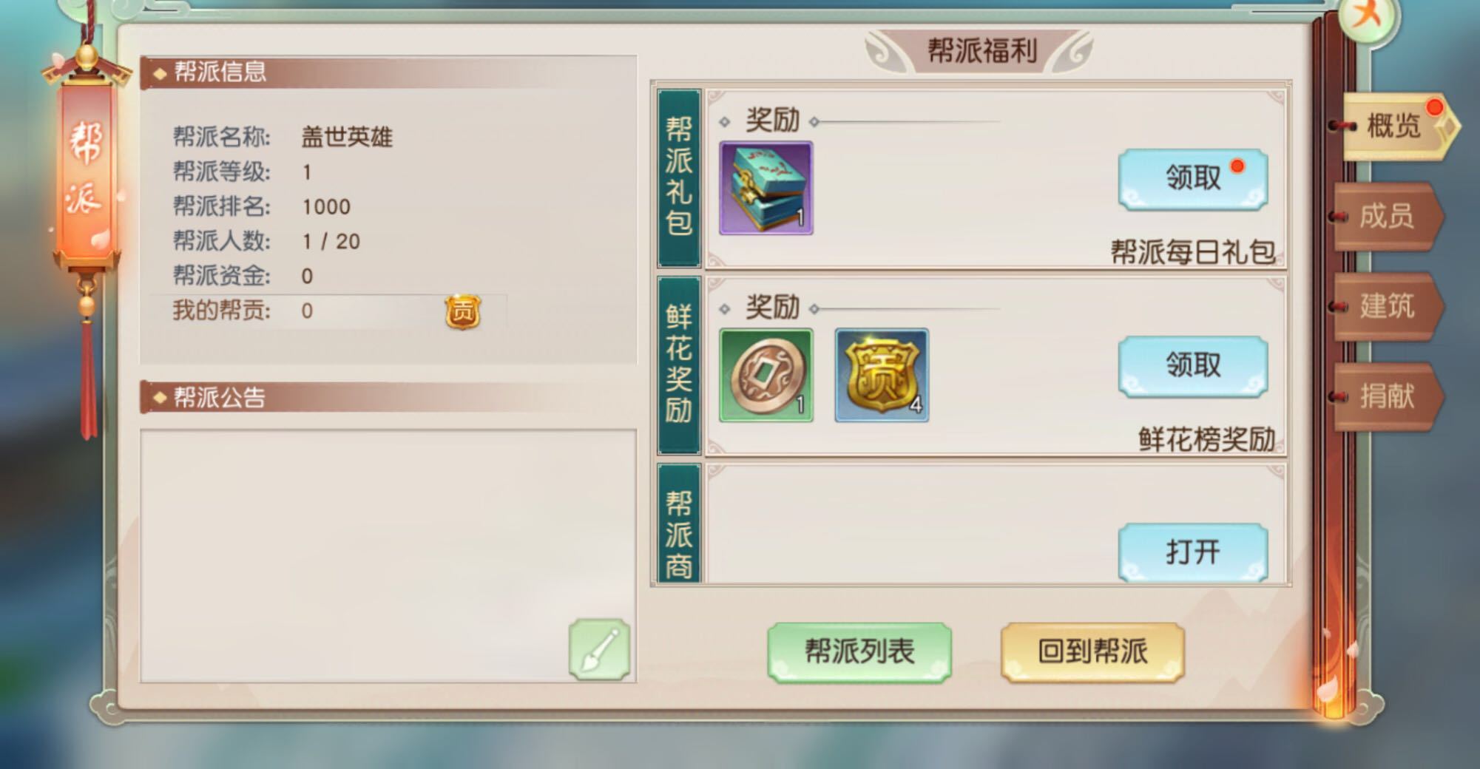1480x769 pixels.
Task: Select the copper coin reward icon
Action: (766, 376)
